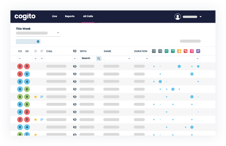Click the notes lines icon in the header

click(x=42, y=51)
